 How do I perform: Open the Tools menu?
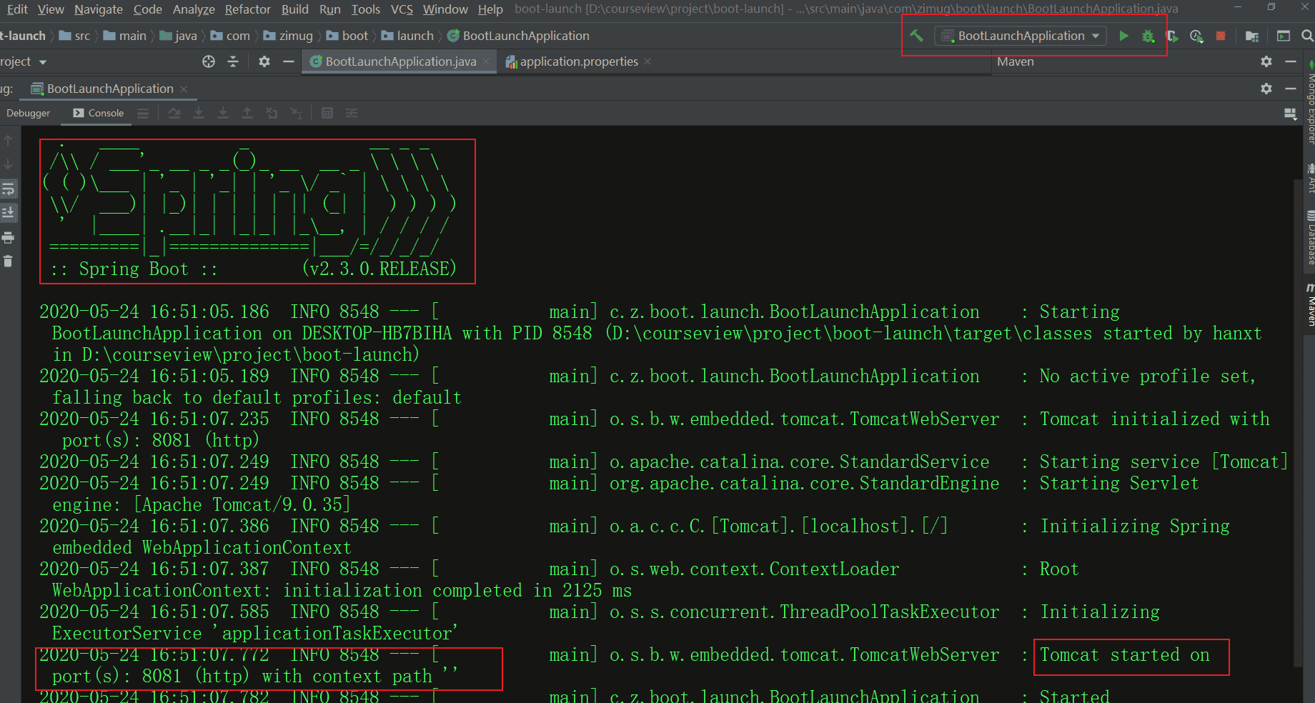click(x=366, y=9)
